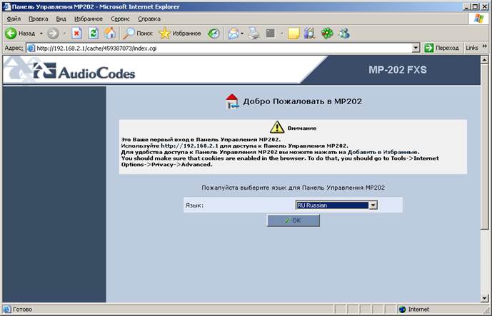Confirm with the OK button

point(293,220)
